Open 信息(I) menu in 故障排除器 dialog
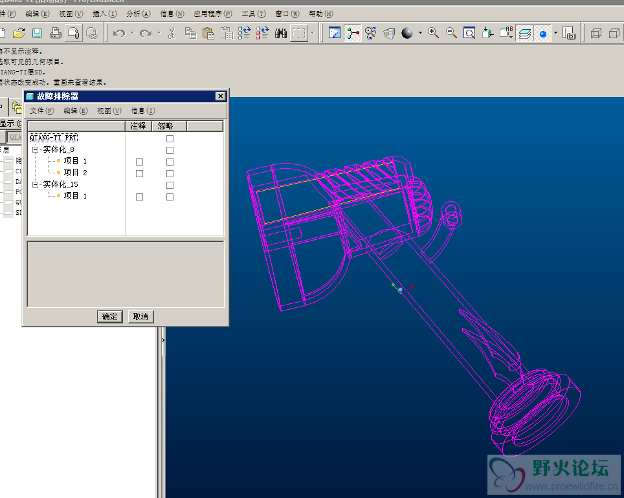This screenshot has width=624, height=498. coord(143,111)
